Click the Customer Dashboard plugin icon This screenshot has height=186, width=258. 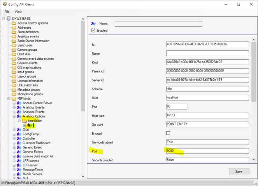[x=19, y=143]
